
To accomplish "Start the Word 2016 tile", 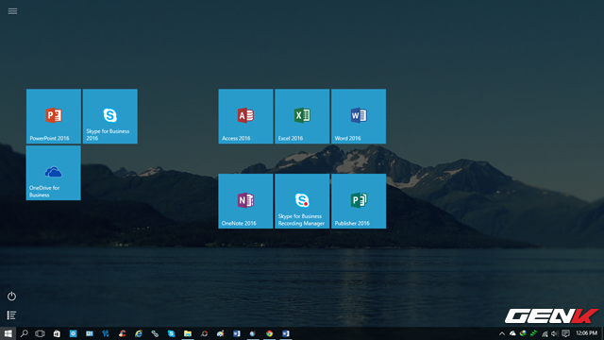I will click(x=359, y=116).
